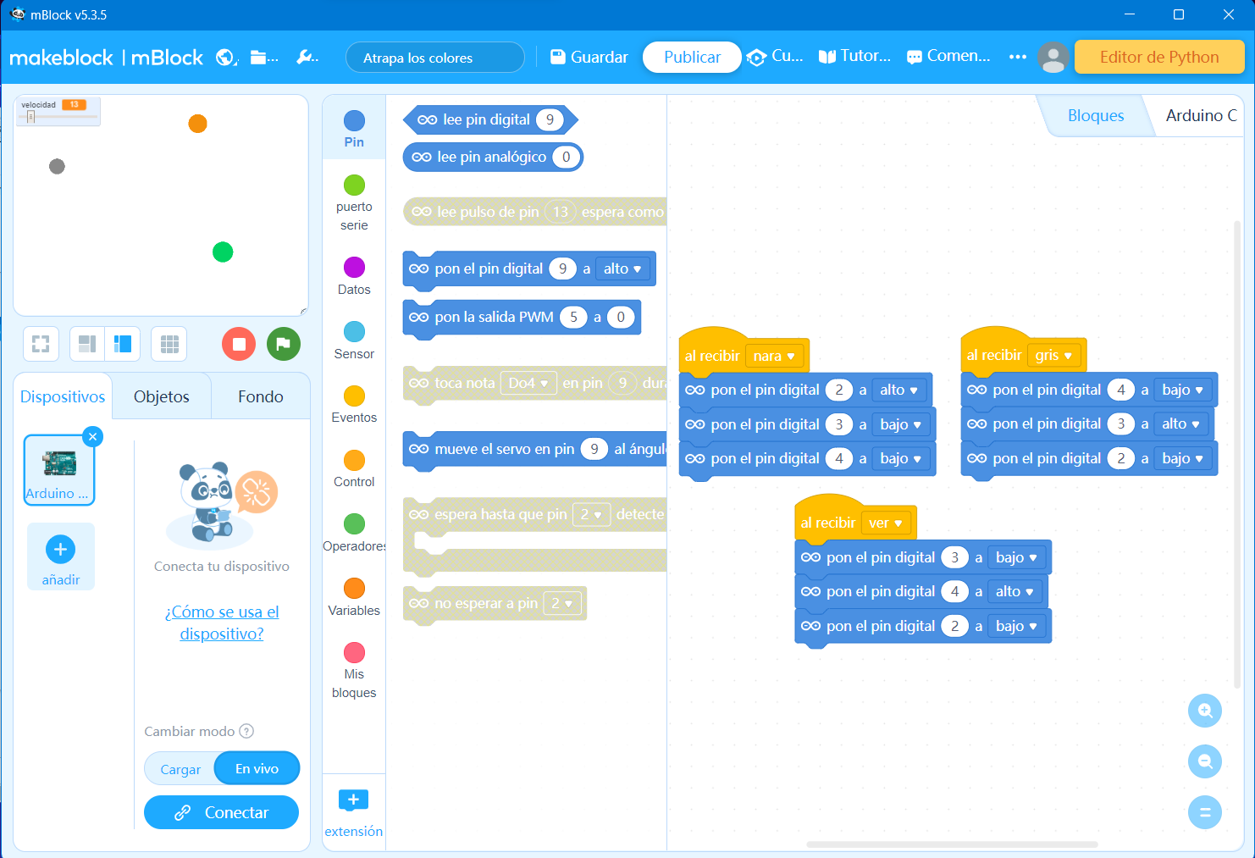Select the Control block category

354,468
